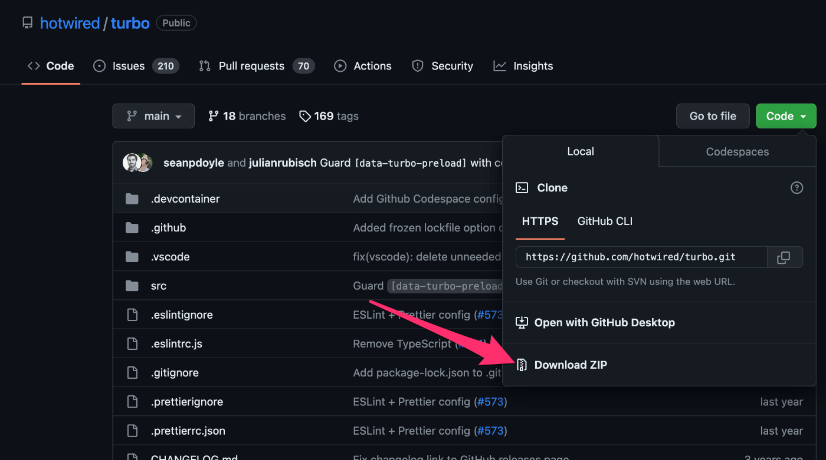Open the .prettierrc.json file
The width and height of the screenshot is (826, 460).
pos(188,431)
